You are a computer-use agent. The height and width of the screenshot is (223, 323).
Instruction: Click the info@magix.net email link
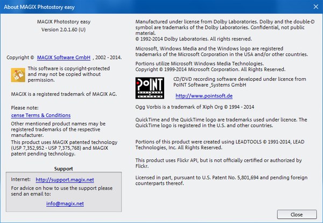(x=61, y=204)
